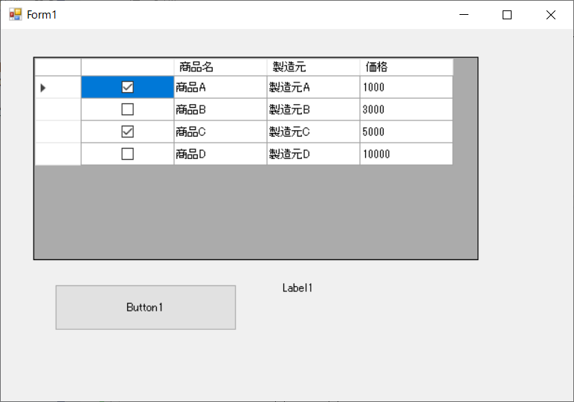The height and width of the screenshot is (402, 574).
Task: Click the row header of the 商品D row
Action: pos(58,154)
